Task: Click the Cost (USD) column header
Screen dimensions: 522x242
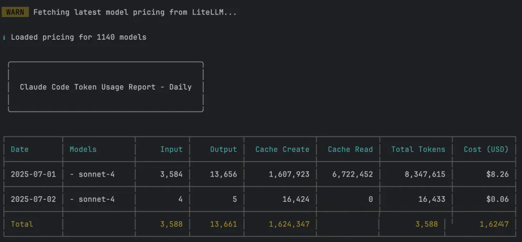Action: (486, 150)
